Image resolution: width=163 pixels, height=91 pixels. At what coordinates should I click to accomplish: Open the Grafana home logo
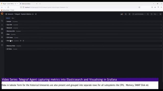(2, 14)
